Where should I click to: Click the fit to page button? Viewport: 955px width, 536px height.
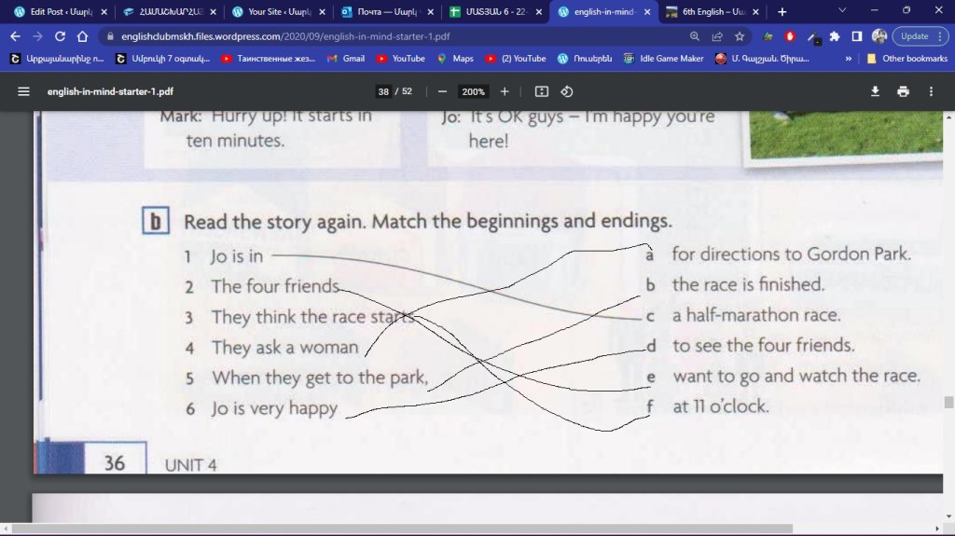point(542,91)
